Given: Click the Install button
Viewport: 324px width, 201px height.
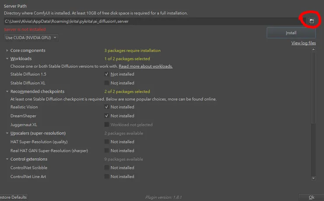Looking at the screenshot, I should 291,33.
